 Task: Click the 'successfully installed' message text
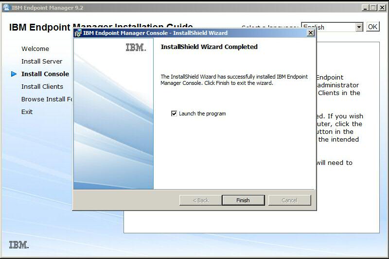[234, 80]
